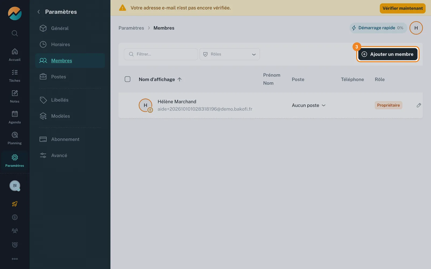Open the community people icon in sidebar
Screen dimensions: 431x269
(x=15, y=231)
